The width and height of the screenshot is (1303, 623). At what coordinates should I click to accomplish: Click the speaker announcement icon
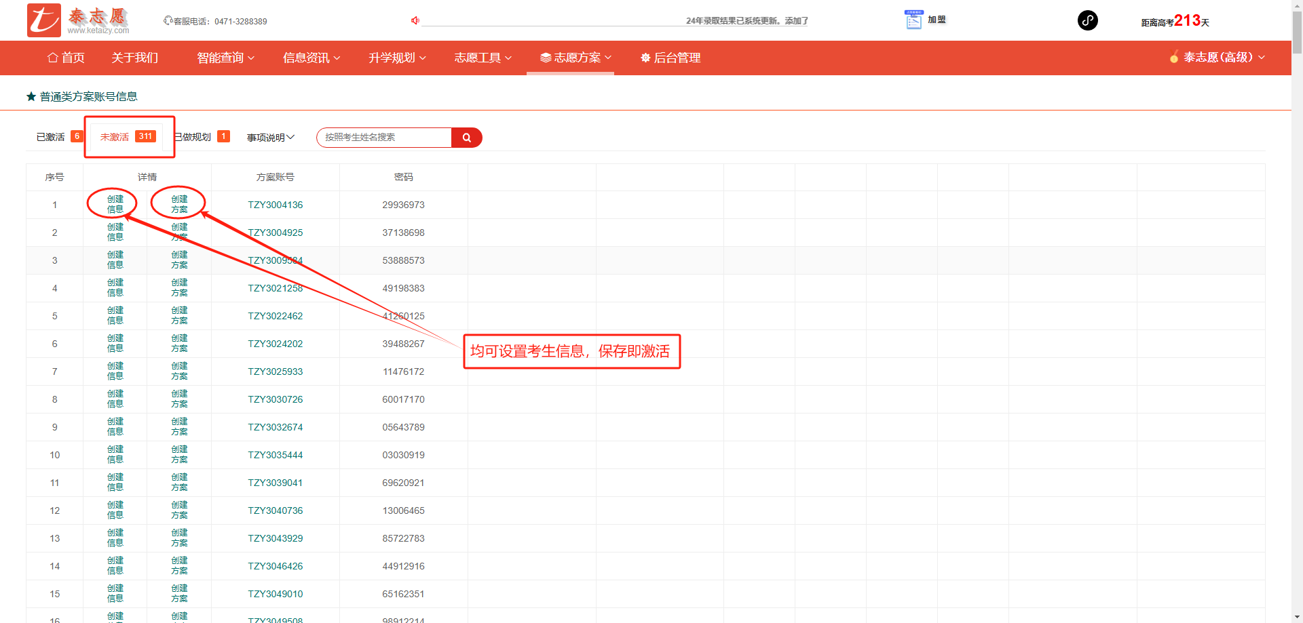(x=415, y=20)
